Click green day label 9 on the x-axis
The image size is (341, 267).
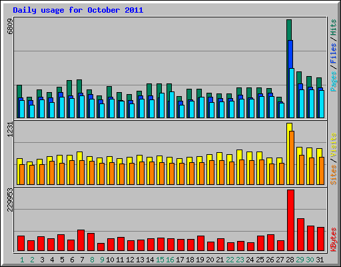click(x=102, y=260)
